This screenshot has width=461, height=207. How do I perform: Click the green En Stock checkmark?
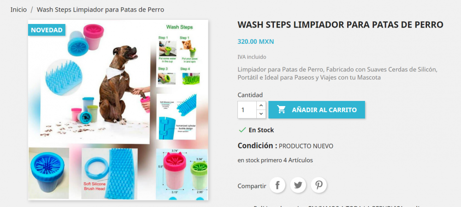pyautogui.click(x=242, y=130)
